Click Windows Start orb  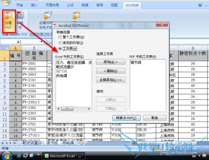(6, 156)
